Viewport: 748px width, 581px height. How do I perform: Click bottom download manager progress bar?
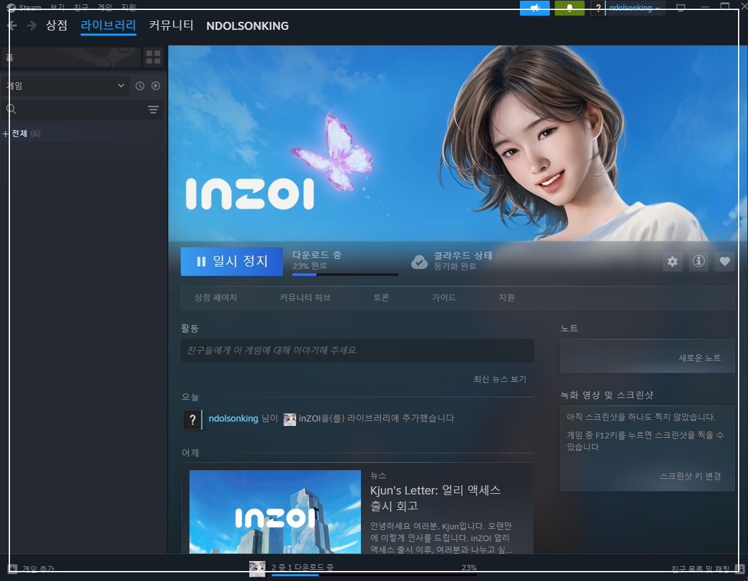[374, 575]
